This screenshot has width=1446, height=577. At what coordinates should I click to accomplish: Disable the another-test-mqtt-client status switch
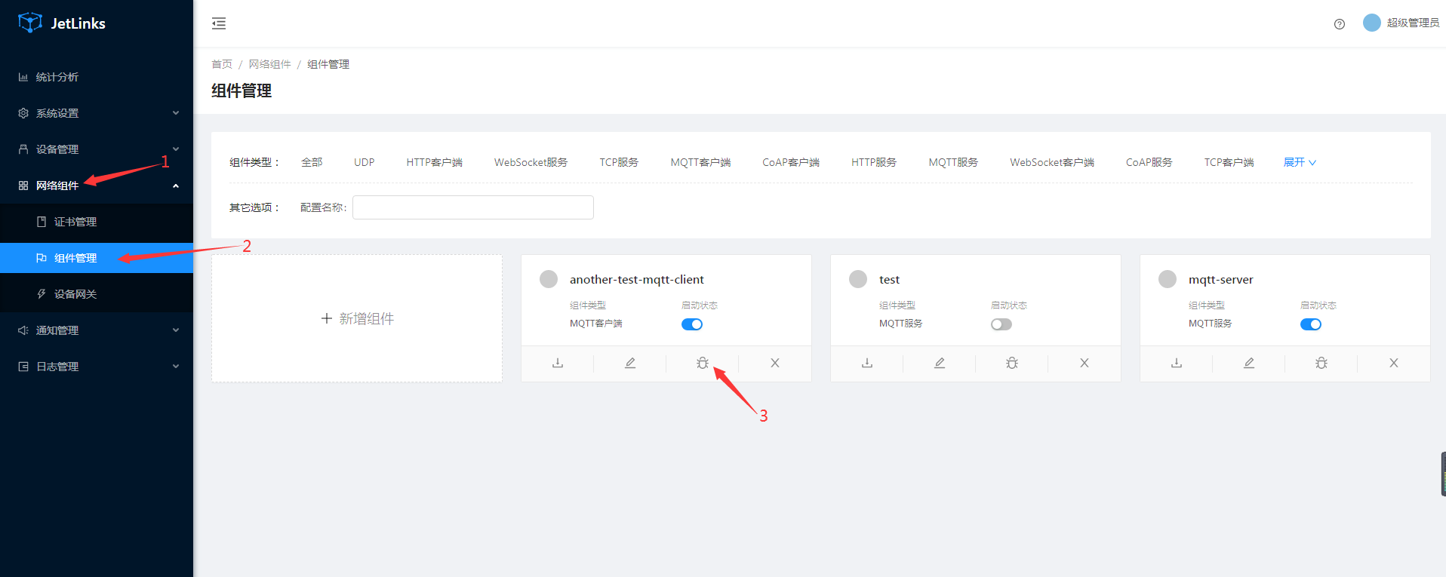(691, 324)
